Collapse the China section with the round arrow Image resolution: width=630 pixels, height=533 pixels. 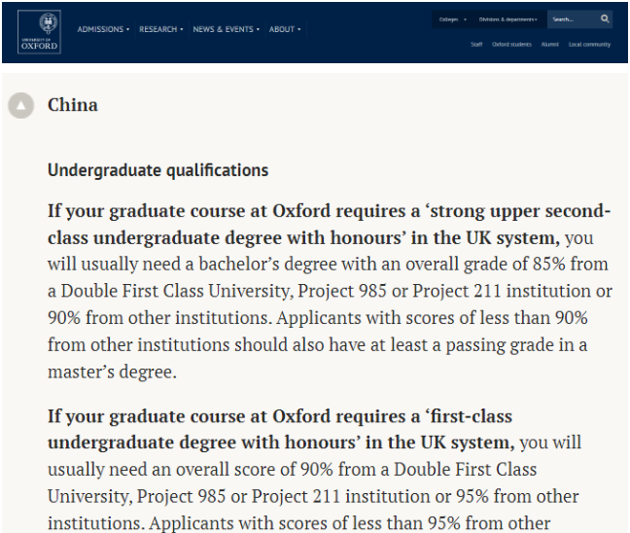20,105
